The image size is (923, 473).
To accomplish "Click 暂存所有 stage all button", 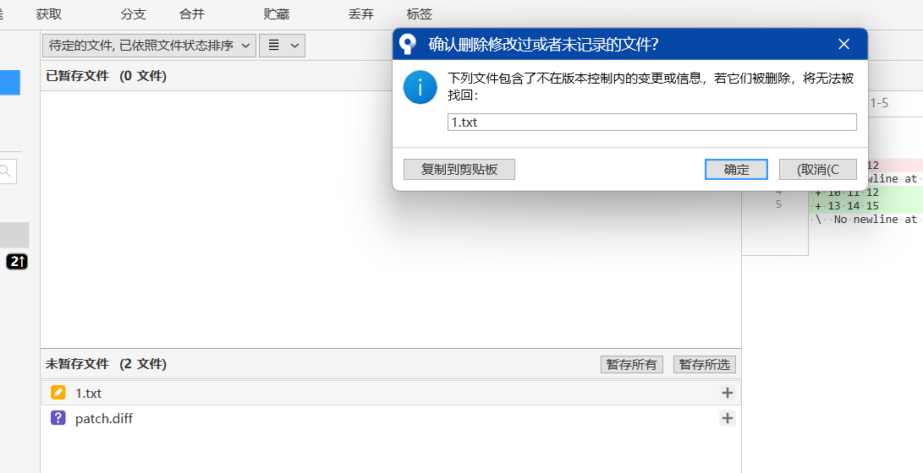I will (632, 364).
